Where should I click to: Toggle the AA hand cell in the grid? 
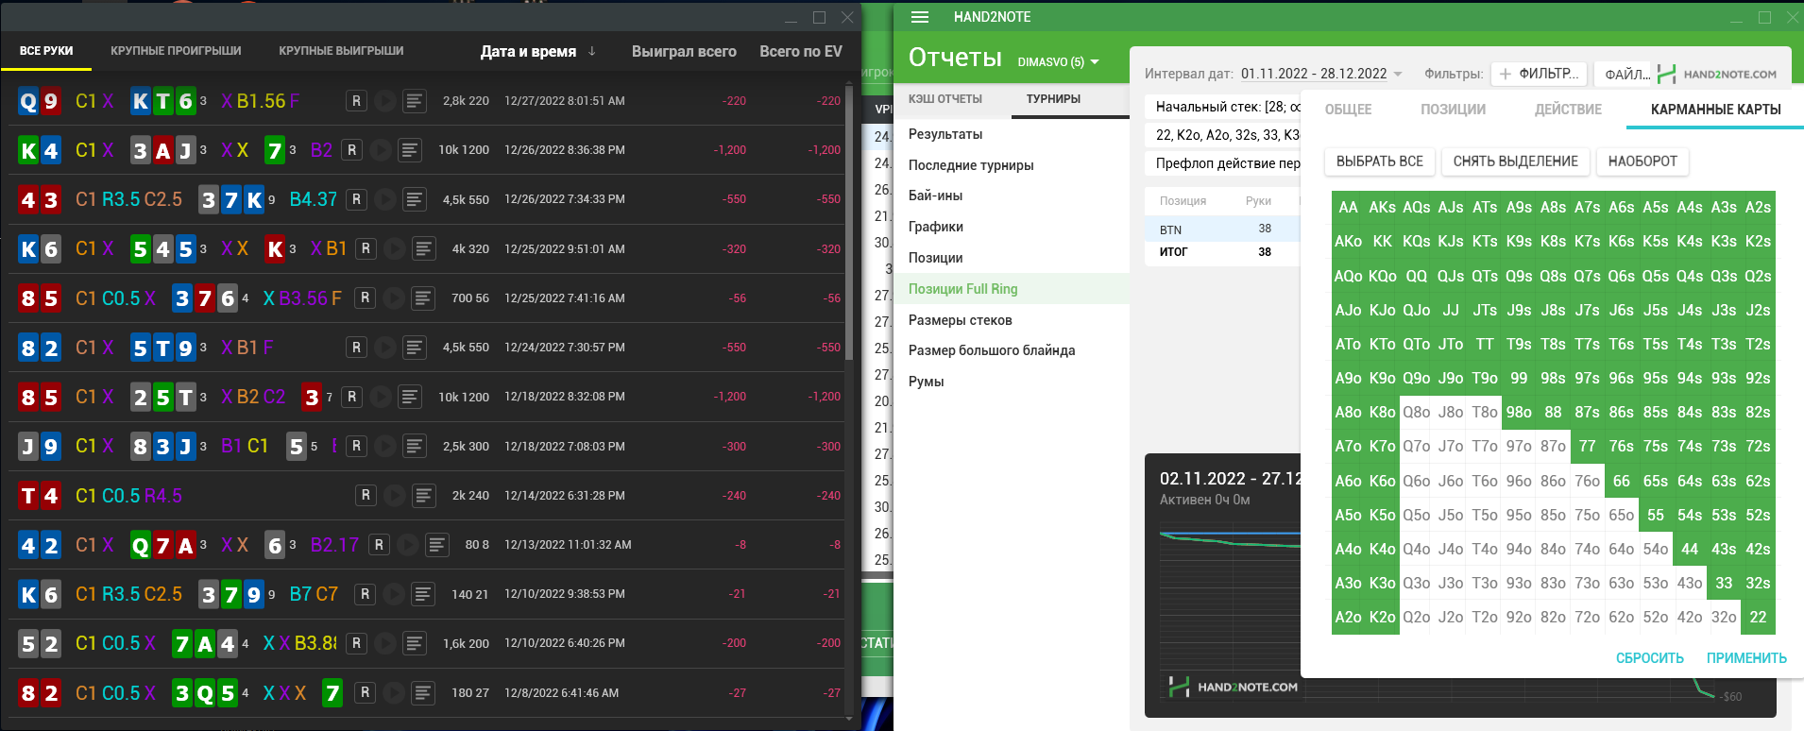point(1348,207)
